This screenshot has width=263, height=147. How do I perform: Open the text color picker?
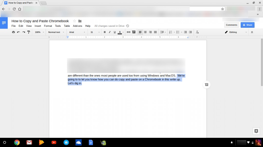pos(121,32)
